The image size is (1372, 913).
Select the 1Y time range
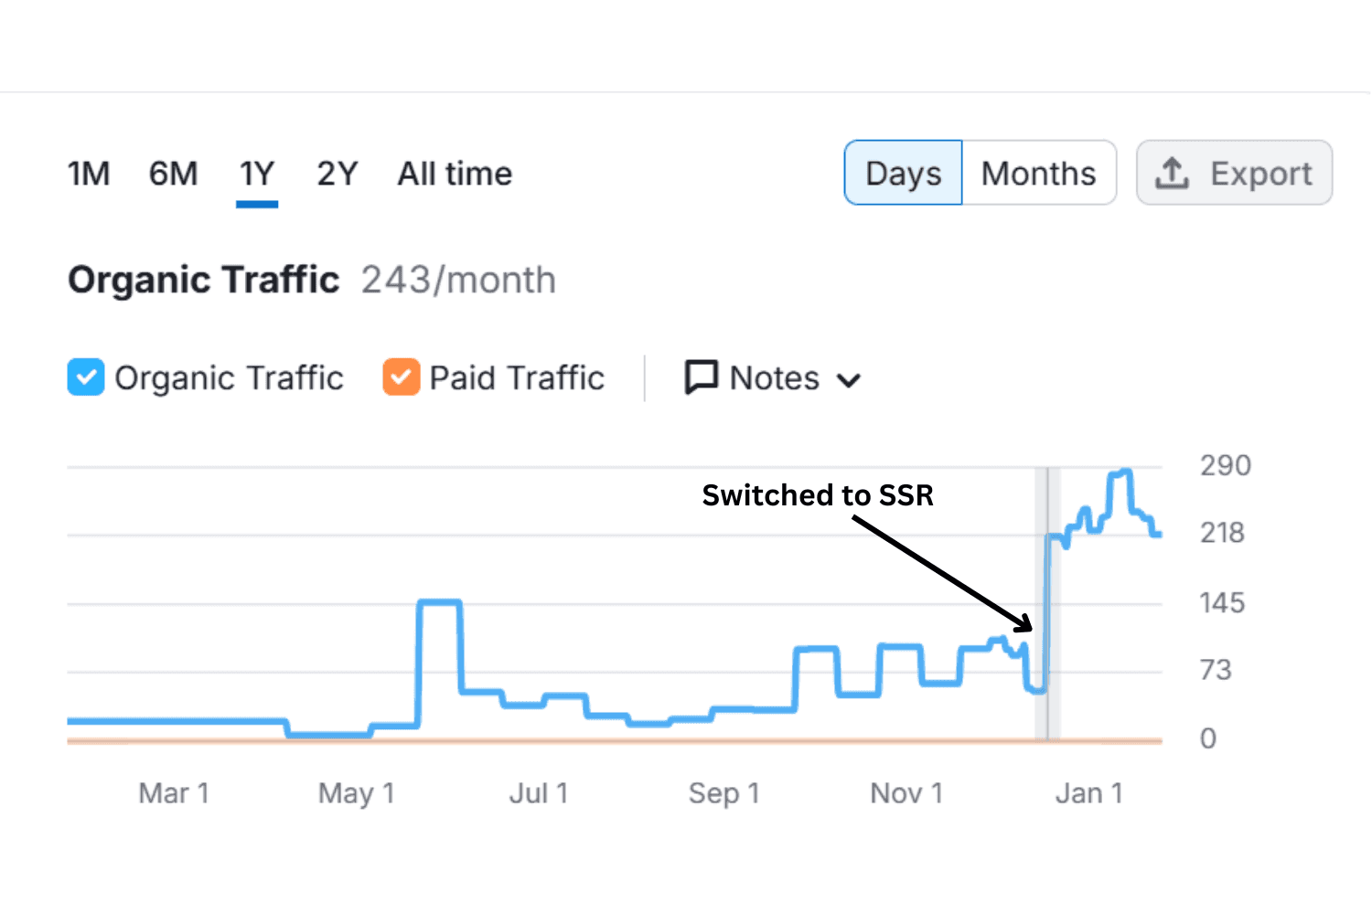tap(257, 174)
